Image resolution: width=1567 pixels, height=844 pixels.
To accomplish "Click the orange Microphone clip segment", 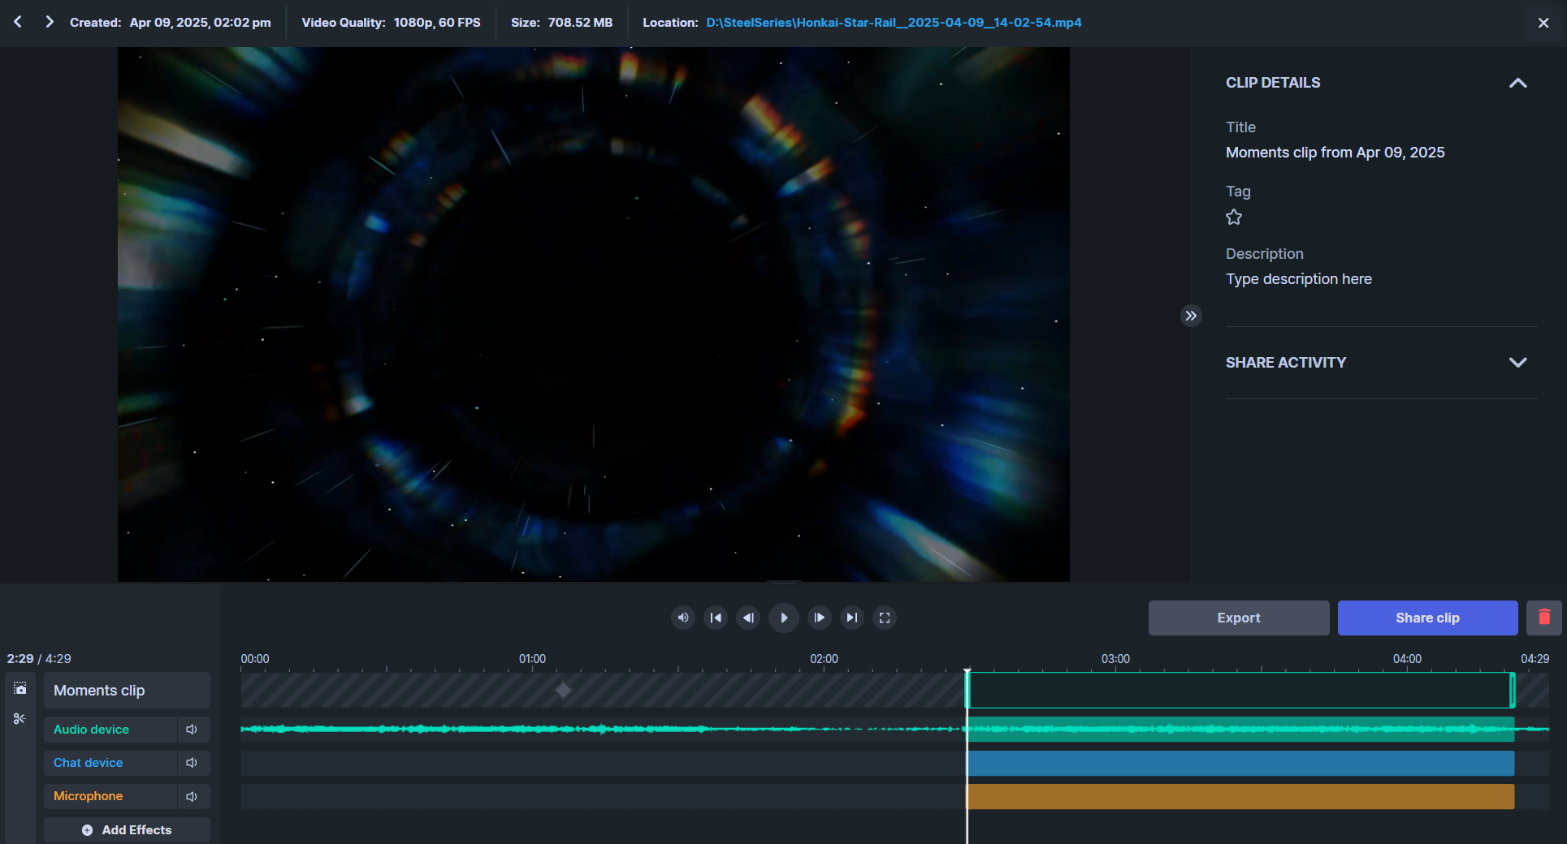I will coord(1240,796).
